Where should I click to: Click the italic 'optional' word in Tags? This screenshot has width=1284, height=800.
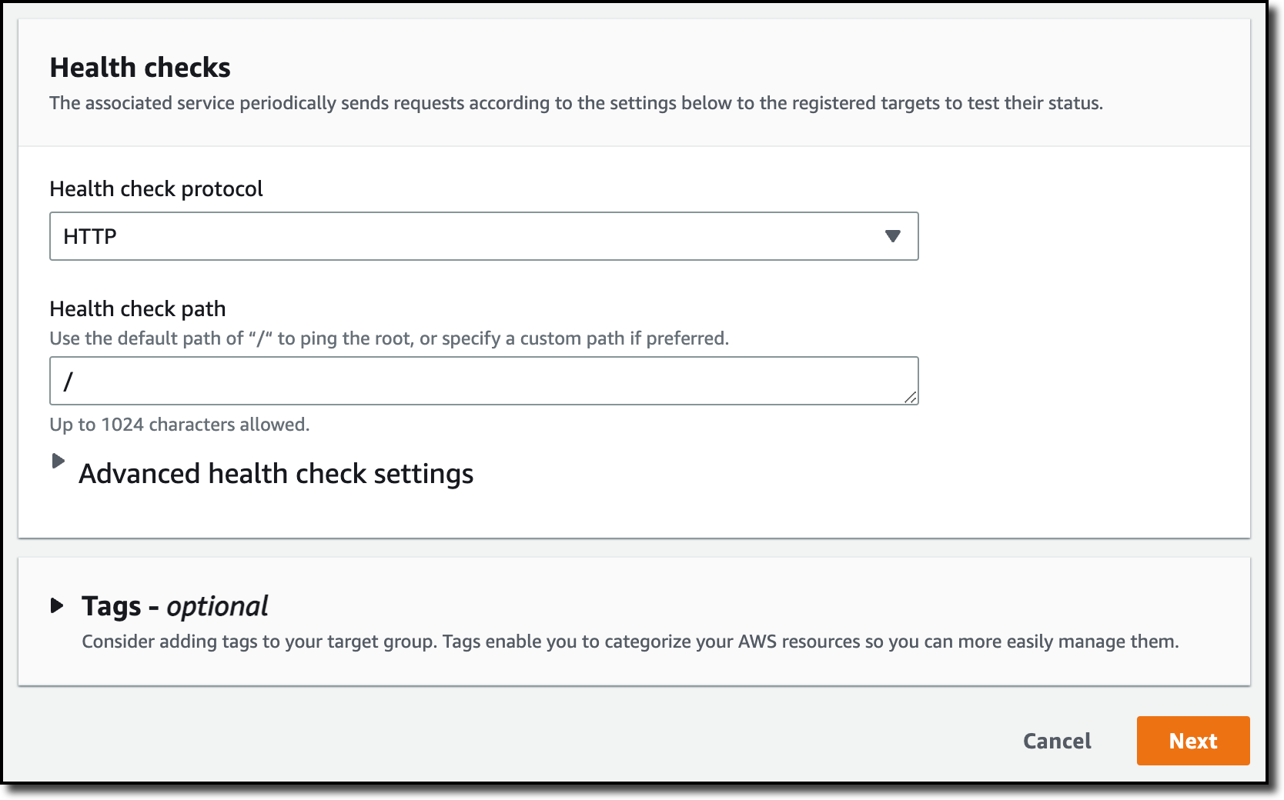217,606
